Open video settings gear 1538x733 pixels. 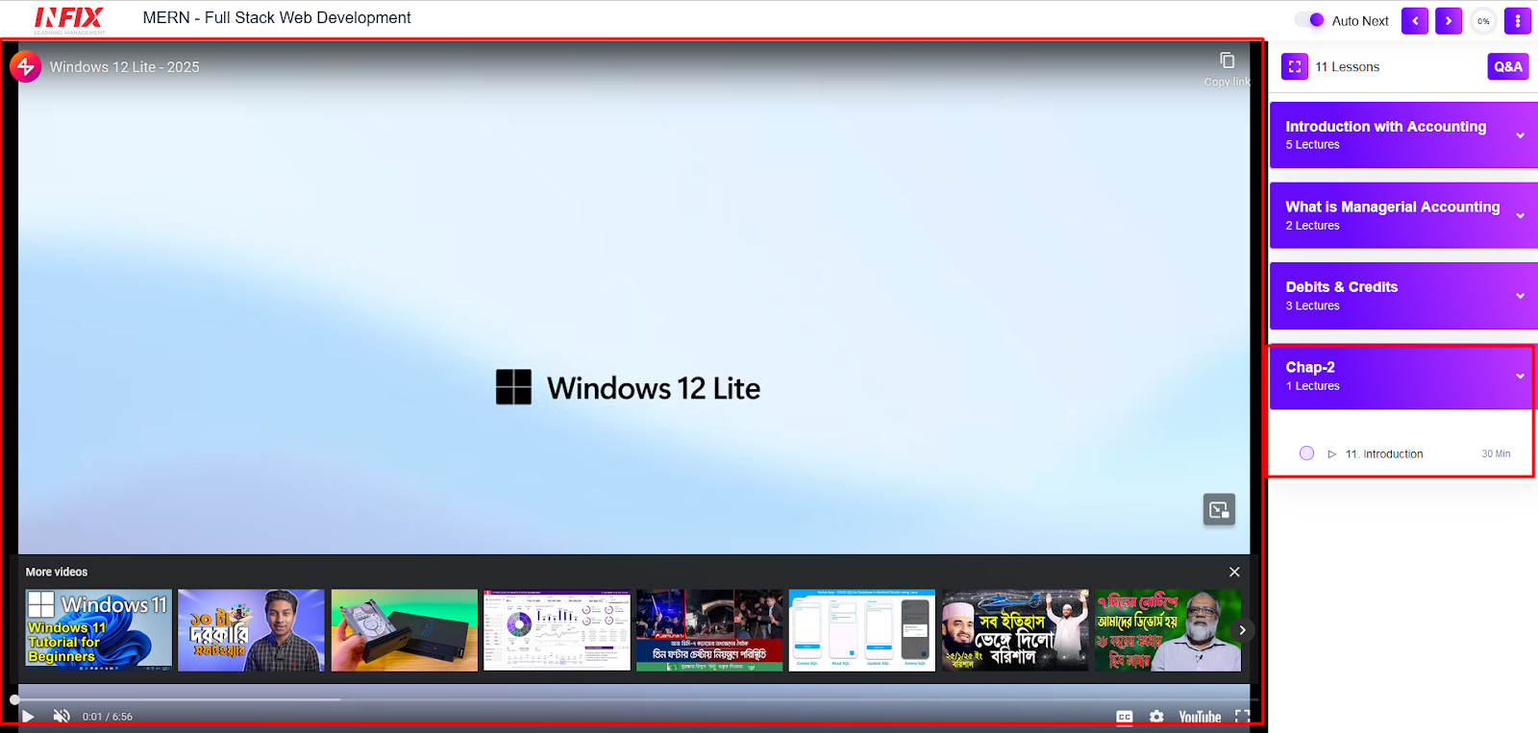pyautogui.click(x=1156, y=718)
